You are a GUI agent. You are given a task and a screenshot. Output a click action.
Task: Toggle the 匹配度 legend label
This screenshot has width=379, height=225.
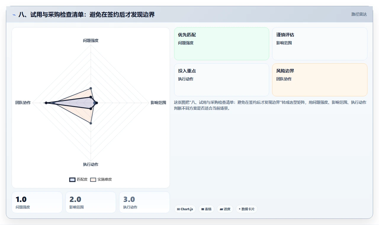[82, 179]
